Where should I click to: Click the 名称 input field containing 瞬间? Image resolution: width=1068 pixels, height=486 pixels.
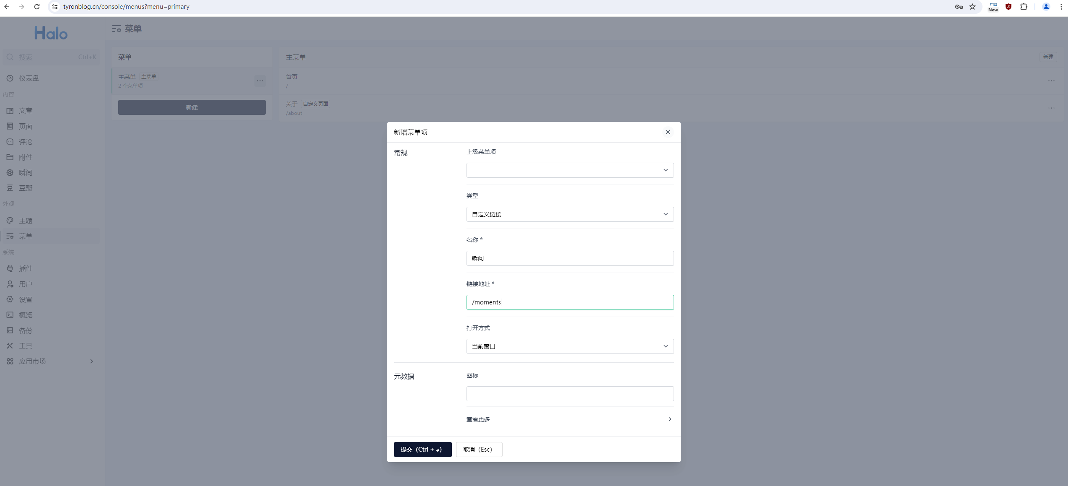pos(570,258)
